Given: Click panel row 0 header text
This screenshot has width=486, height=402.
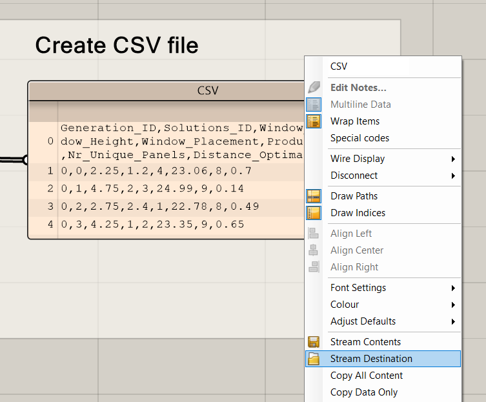Looking at the screenshot, I should (181, 141).
